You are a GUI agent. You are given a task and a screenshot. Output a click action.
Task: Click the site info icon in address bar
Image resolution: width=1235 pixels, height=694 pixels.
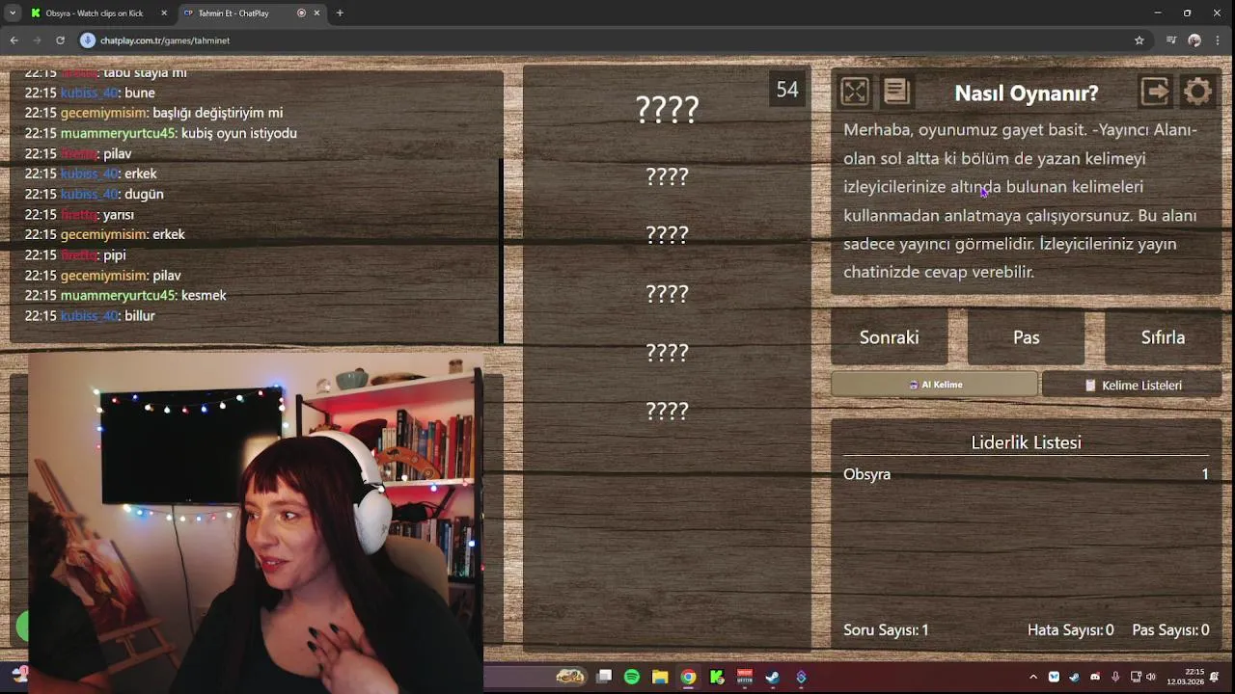[88, 40]
